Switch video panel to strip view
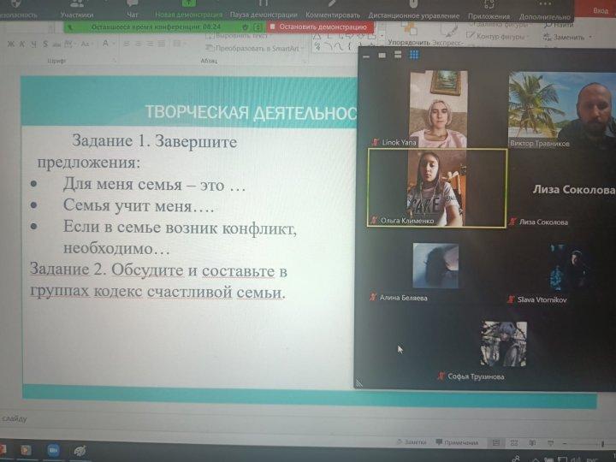Screen dimensions: 616x462 398,55
